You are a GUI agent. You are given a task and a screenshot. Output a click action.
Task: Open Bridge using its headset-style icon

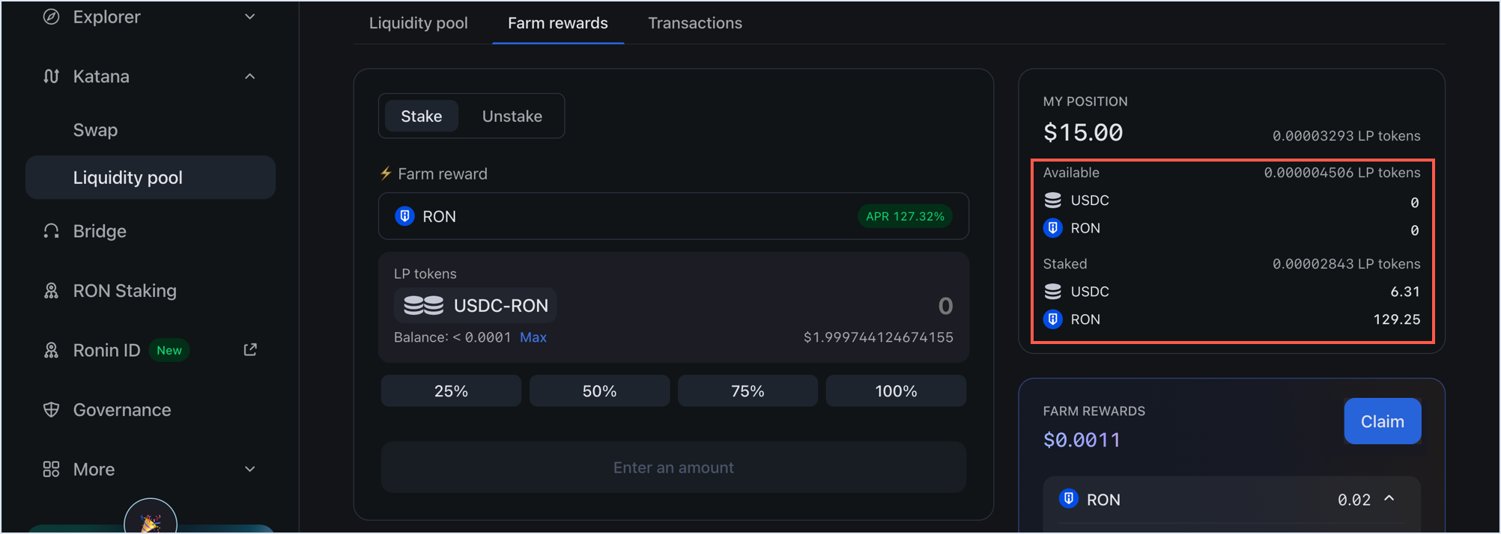point(50,230)
